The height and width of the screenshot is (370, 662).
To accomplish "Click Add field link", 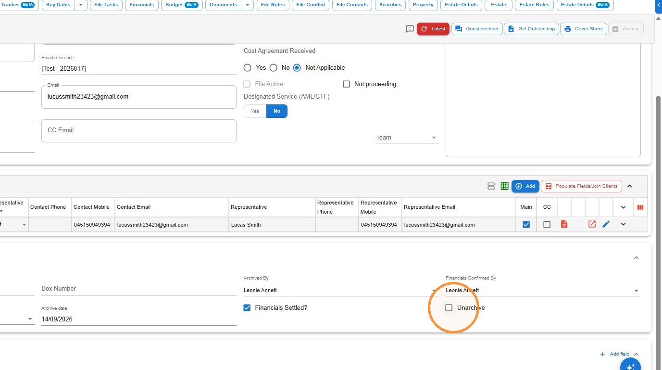I will point(615,354).
